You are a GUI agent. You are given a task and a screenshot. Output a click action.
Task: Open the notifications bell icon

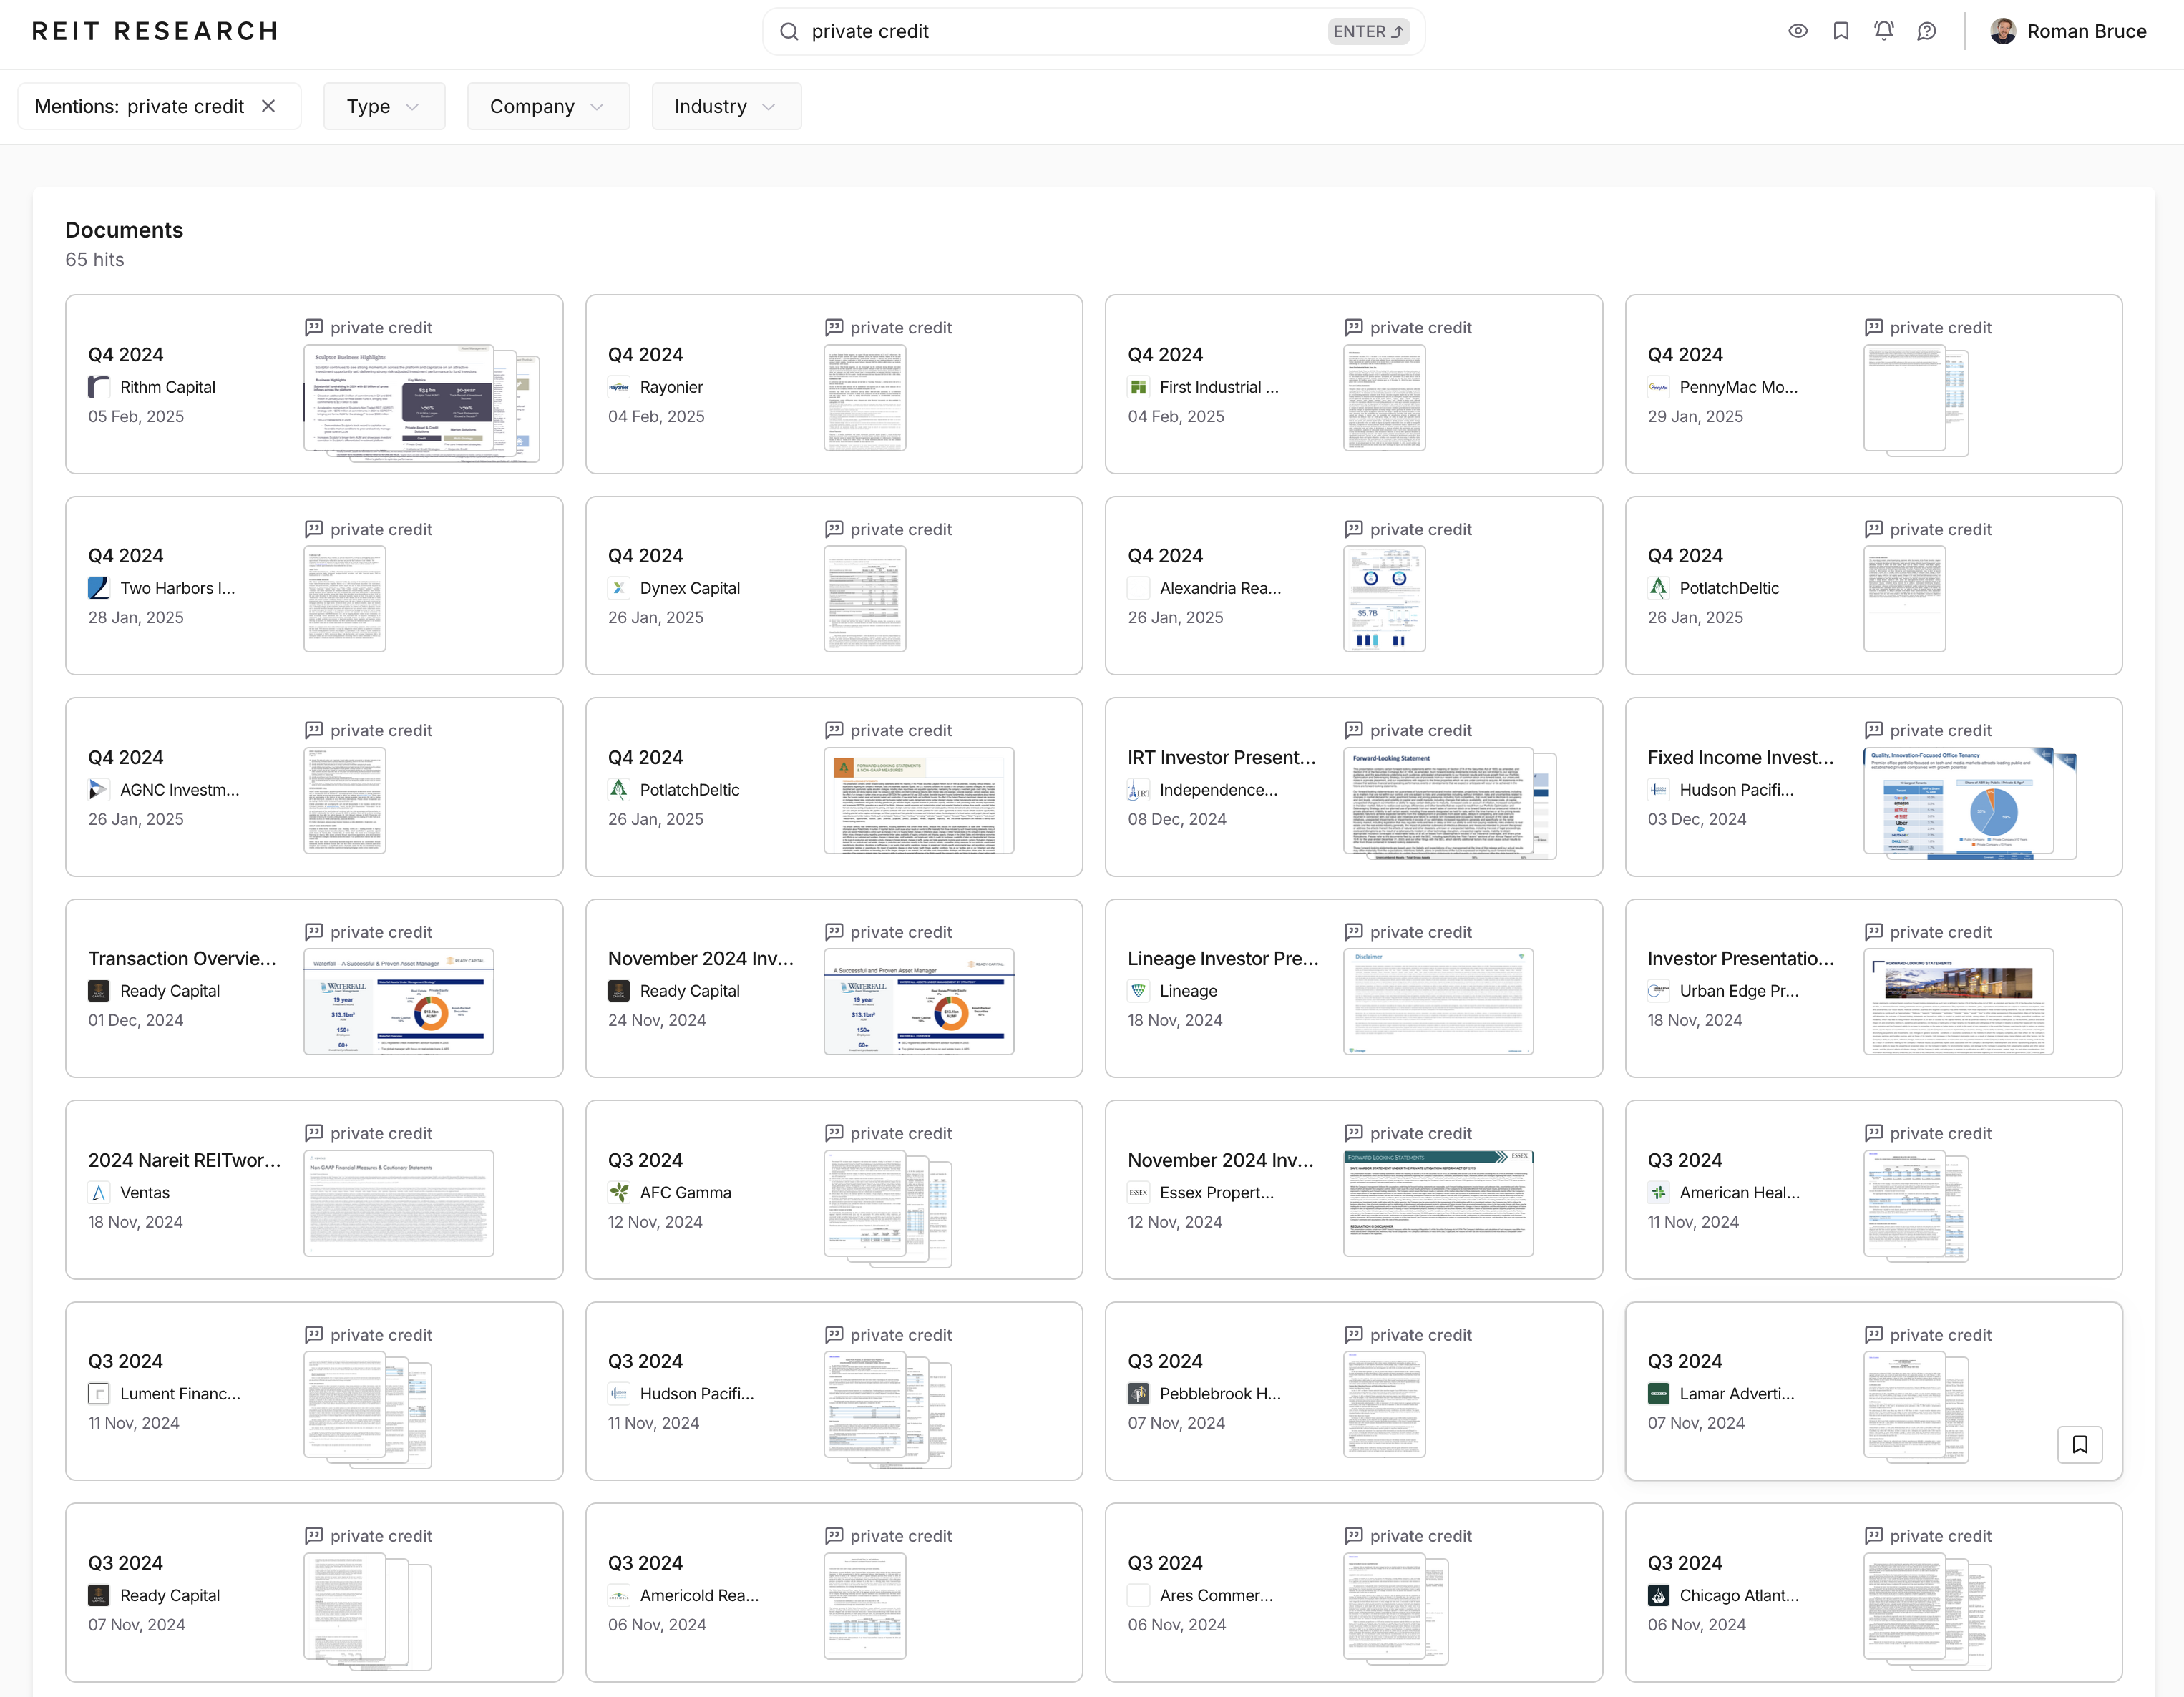point(1884,31)
